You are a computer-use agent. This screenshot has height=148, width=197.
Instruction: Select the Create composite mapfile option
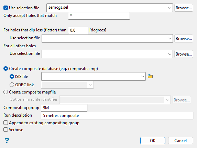pyautogui.click(x=6, y=92)
